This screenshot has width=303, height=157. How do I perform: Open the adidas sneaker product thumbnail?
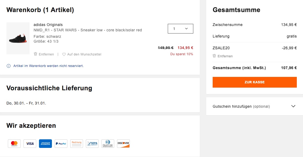[18, 38]
